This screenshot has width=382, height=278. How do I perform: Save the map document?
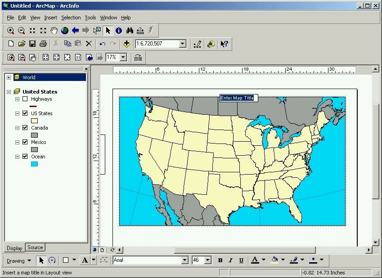pyautogui.click(x=32, y=44)
